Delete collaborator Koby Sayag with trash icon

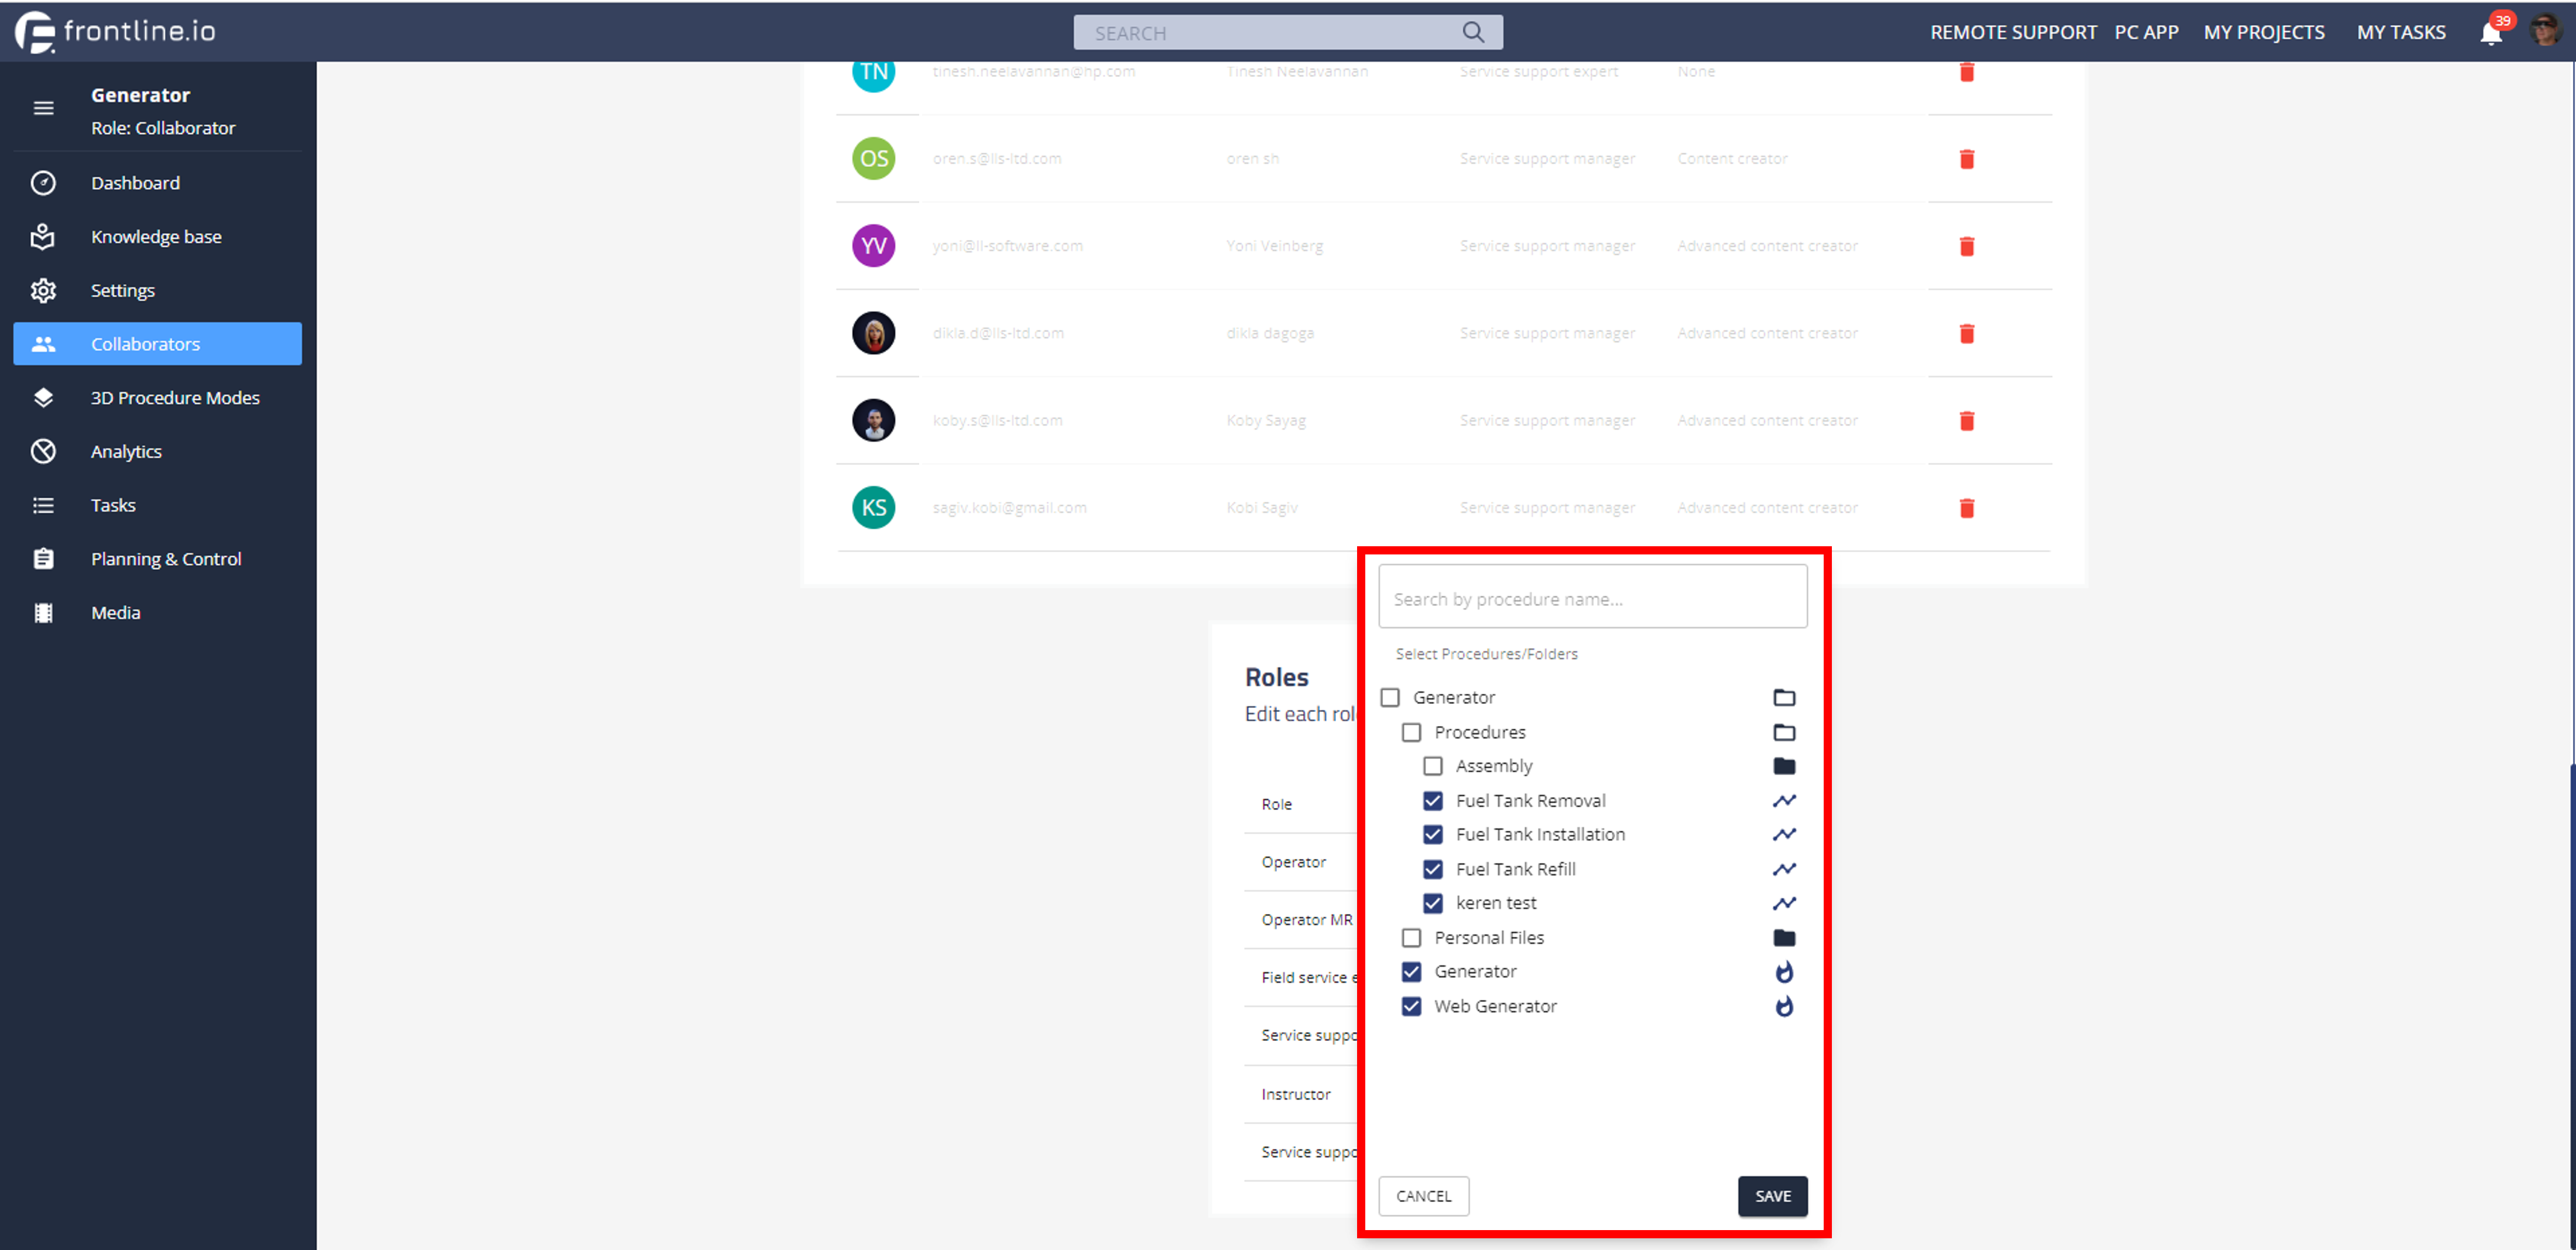(1966, 421)
